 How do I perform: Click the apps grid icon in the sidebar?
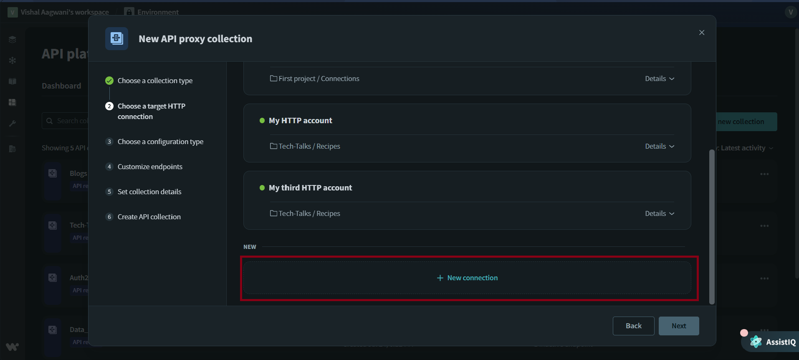point(13,102)
